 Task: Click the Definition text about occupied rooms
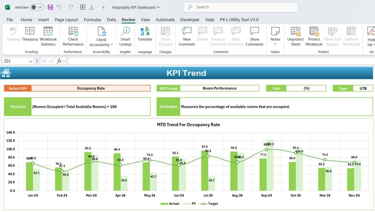235,107
